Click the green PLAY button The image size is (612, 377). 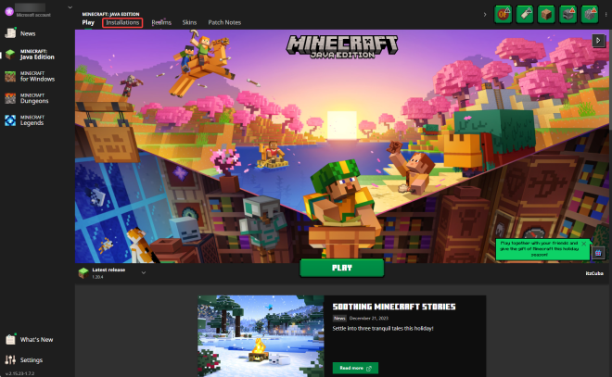coord(342,268)
